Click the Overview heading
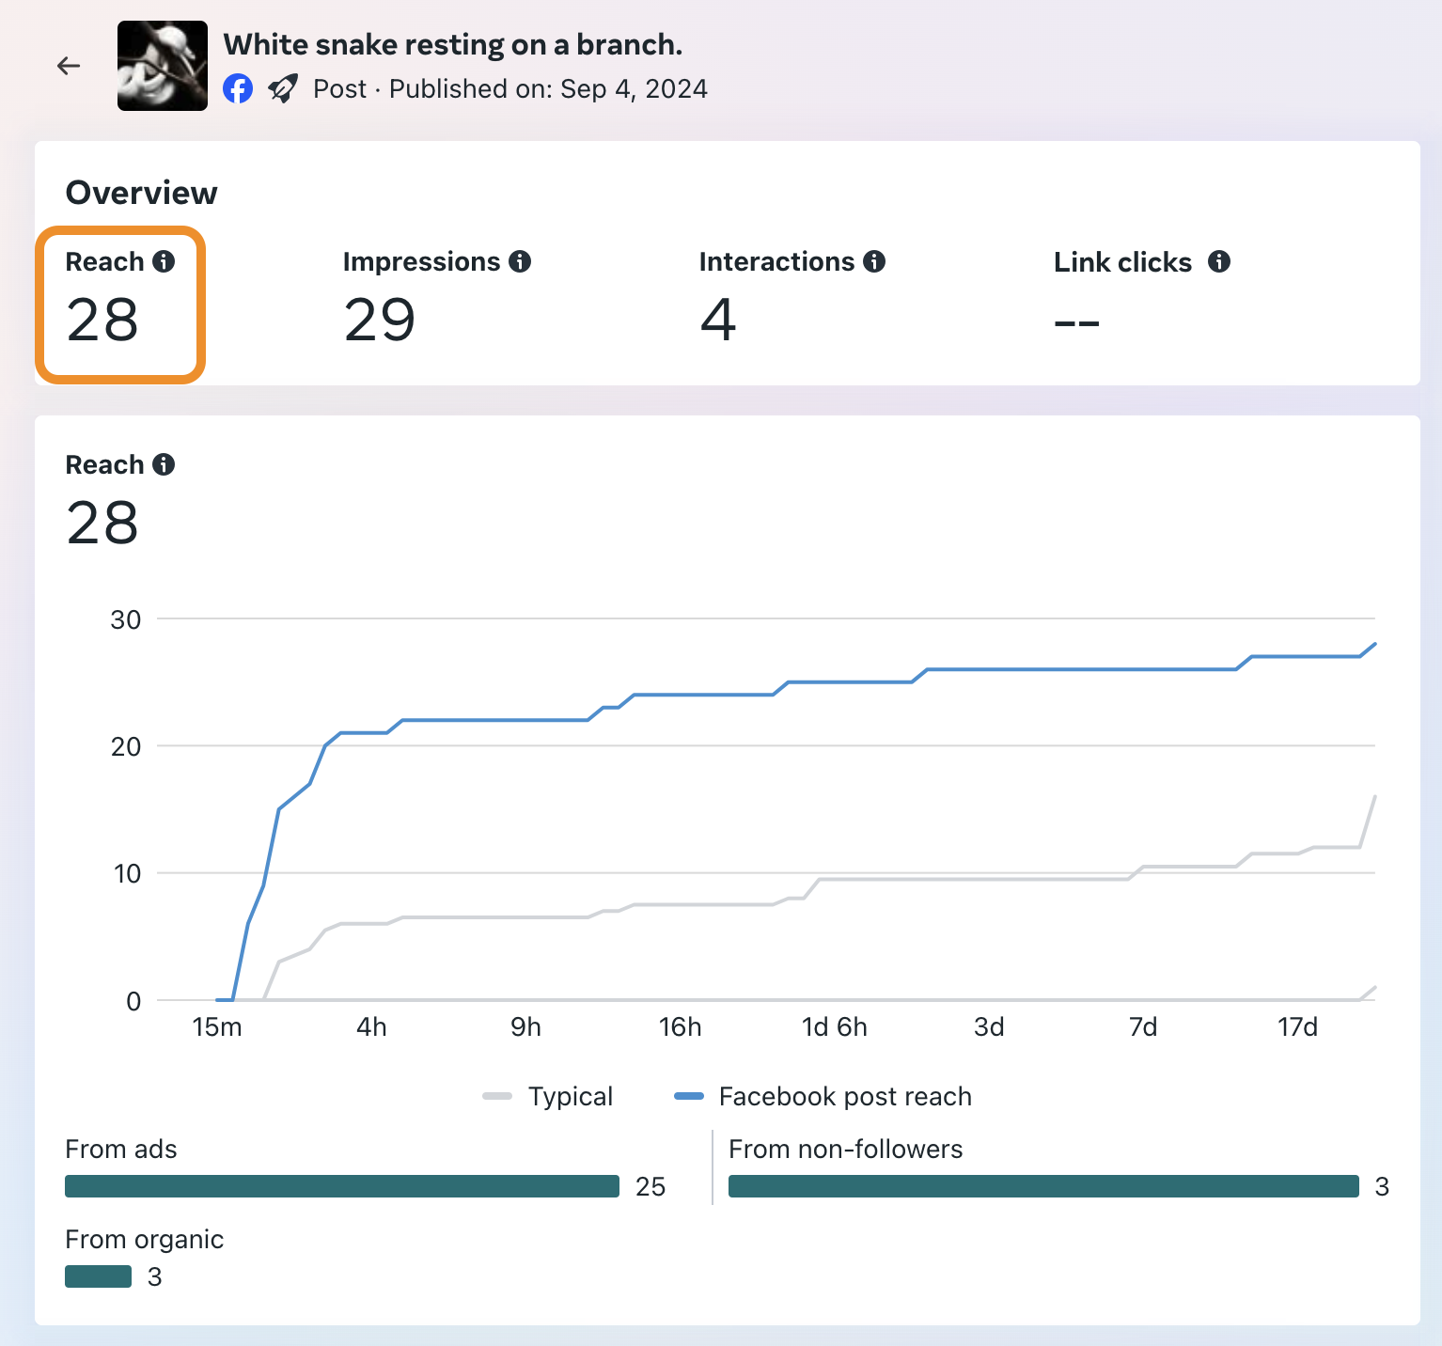The height and width of the screenshot is (1346, 1442). [141, 193]
